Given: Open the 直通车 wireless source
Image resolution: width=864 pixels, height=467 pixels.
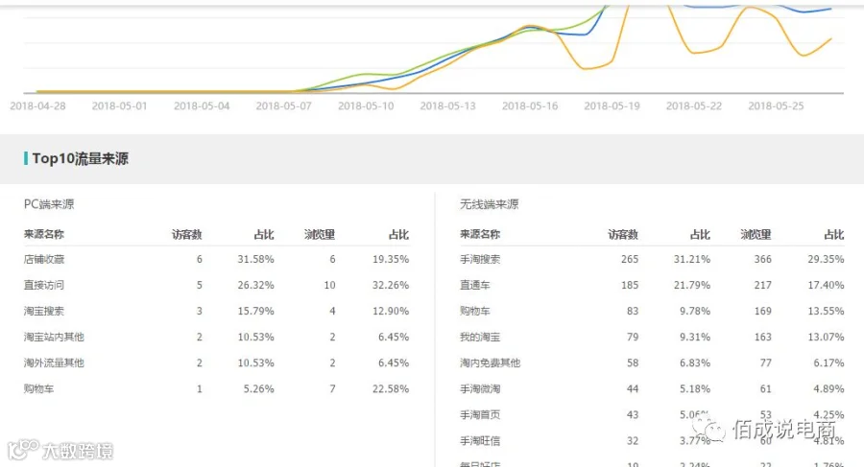Looking at the screenshot, I should pyautogui.click(x=475, y=285).
